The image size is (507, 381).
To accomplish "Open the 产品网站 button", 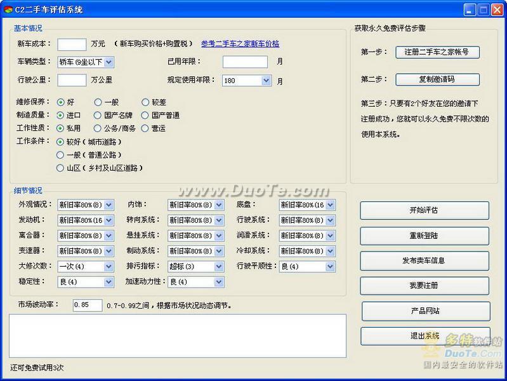I will (x=426, y=311).
